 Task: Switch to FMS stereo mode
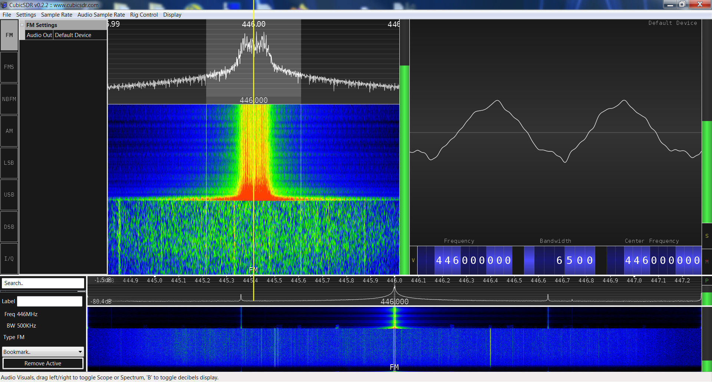[x=9, y=67]
